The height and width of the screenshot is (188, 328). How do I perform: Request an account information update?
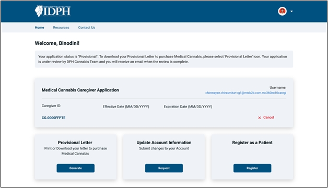click(x=164, y=168)
